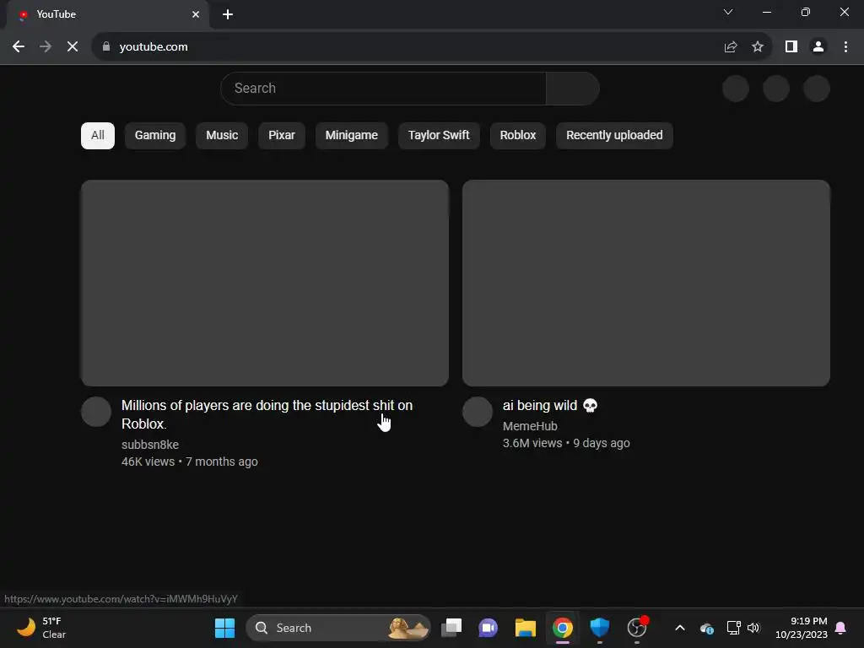Click the Chrome taskbar icon
The width and height of the screenshot is (864, 648).
(x=563, y=628)
